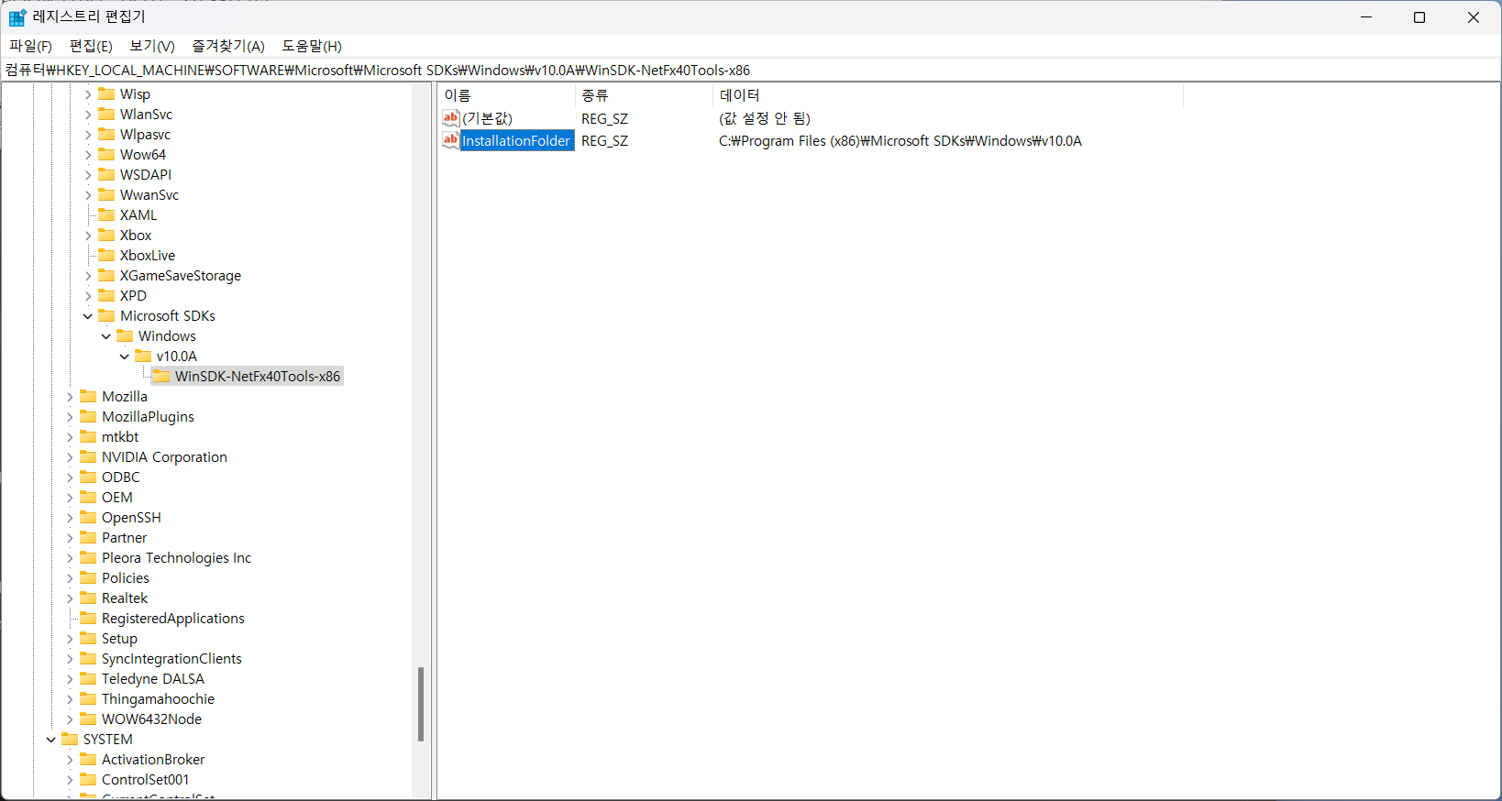Select the OpenSSH folder icon
This screenshot has width=1502, height=801.
pyautogui.click(x=88, y=517)
